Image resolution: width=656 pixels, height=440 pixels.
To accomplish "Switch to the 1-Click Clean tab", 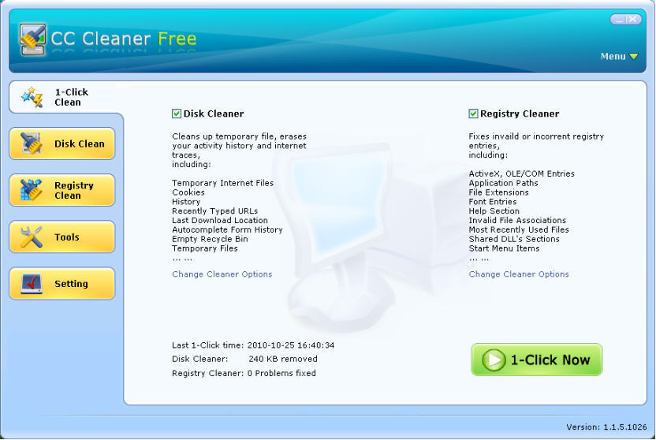I will click(66, 98).
